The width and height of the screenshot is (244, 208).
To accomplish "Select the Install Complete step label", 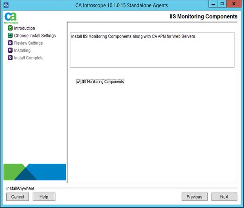I will [29, 58].
